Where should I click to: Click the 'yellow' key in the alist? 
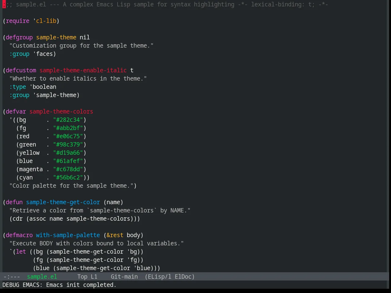[x=29, y=153]
